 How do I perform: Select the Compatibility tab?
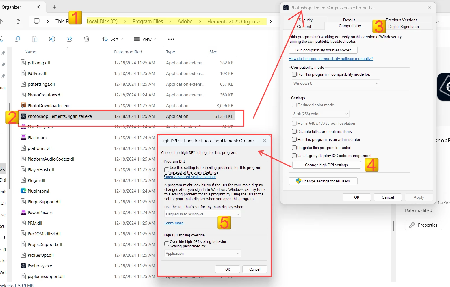point(350,26)
